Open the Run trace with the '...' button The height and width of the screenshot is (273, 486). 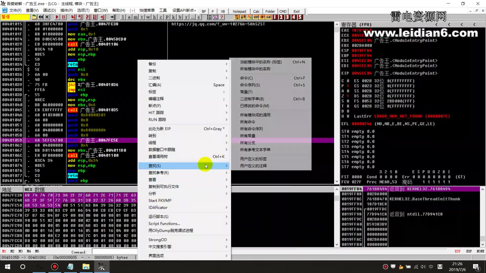click(193, 17)
